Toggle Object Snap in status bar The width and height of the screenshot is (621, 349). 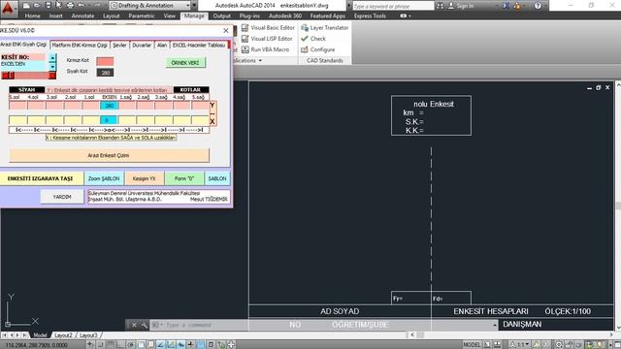141,345
